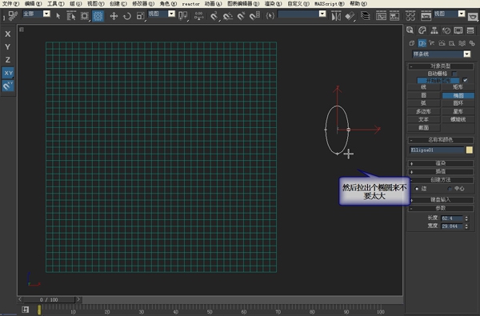
Task: Toggle the Window/Crossing selection mode icon
Action: (98, 16)
